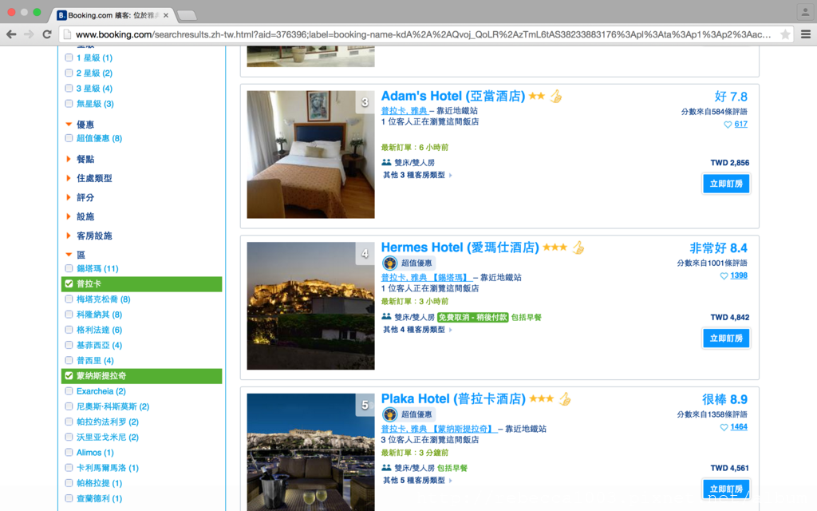Reload the page with refresh icon
The height and width of the screenshot is (511, 817).
point(47,34)
